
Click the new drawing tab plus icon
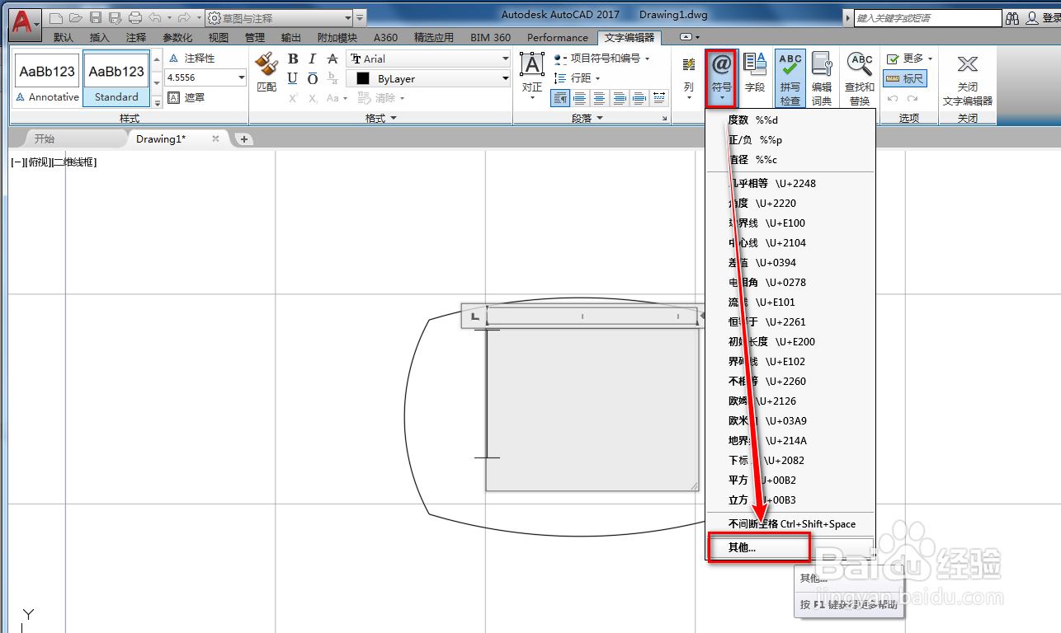(x=243, y=138)
